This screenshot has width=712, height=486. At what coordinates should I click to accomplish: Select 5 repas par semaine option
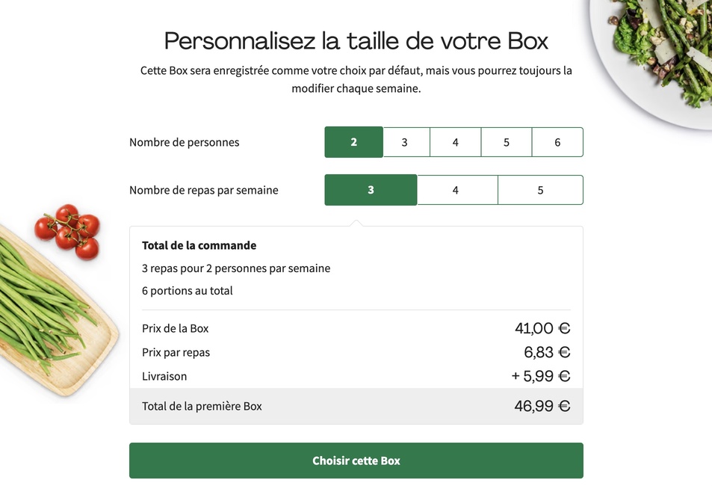pos(540,190)
